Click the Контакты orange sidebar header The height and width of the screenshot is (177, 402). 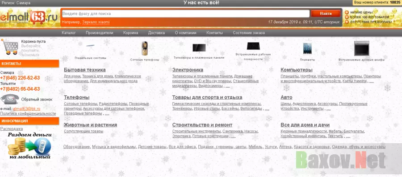click(29, 64)
